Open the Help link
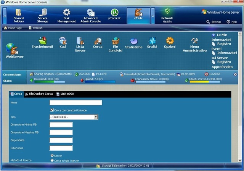The height and width of the screenshot is (171, 244). click(232, 22)
